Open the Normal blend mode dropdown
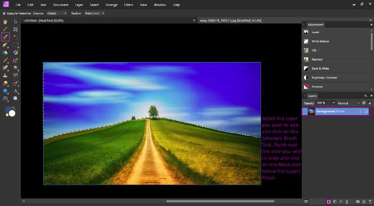Viewport: 374px width, 206px height. (348, 103)
